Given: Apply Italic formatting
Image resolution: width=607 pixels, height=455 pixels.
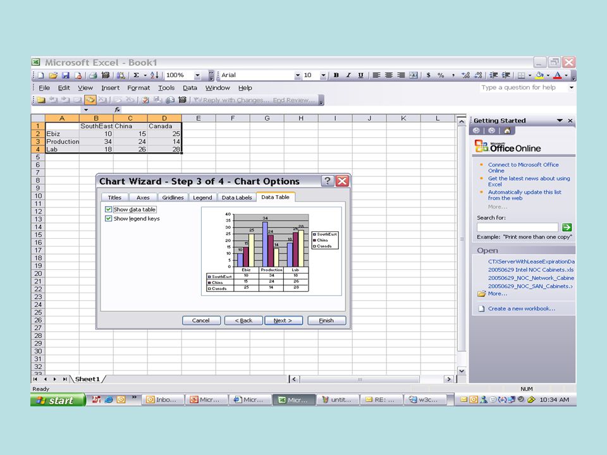Looking at the screenshot, I should coord(348,75).
